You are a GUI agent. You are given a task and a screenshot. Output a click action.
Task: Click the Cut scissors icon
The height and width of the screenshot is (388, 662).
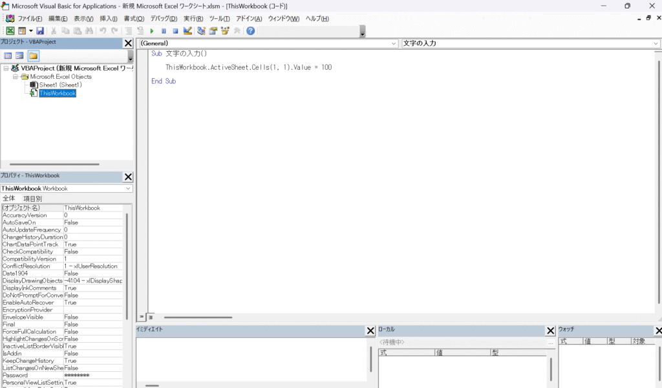pyautogui.click(x=54, y=31)
